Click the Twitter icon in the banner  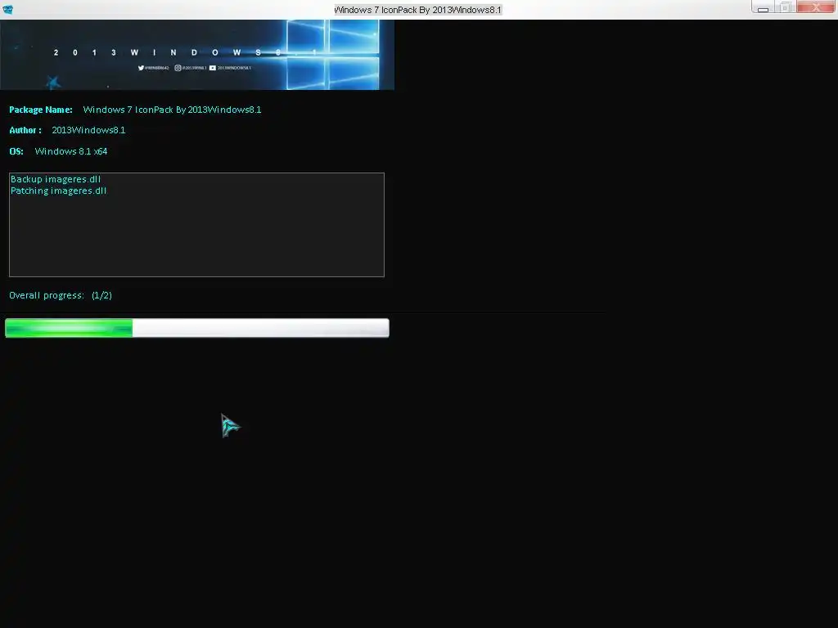point(141,68)
